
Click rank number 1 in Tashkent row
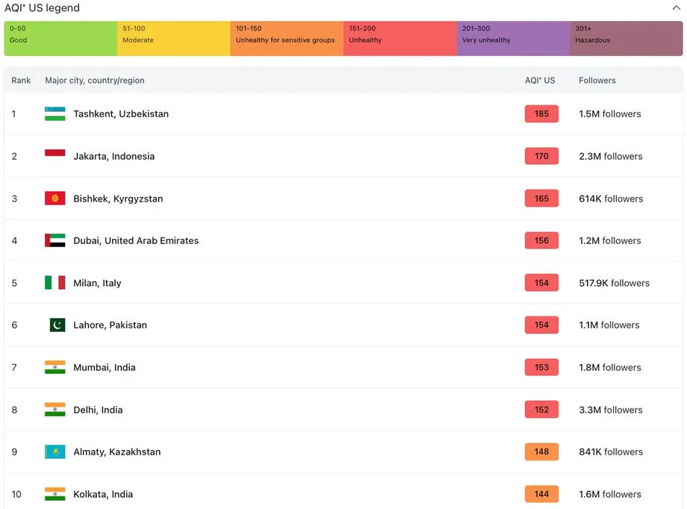click(x=14, y=114)
